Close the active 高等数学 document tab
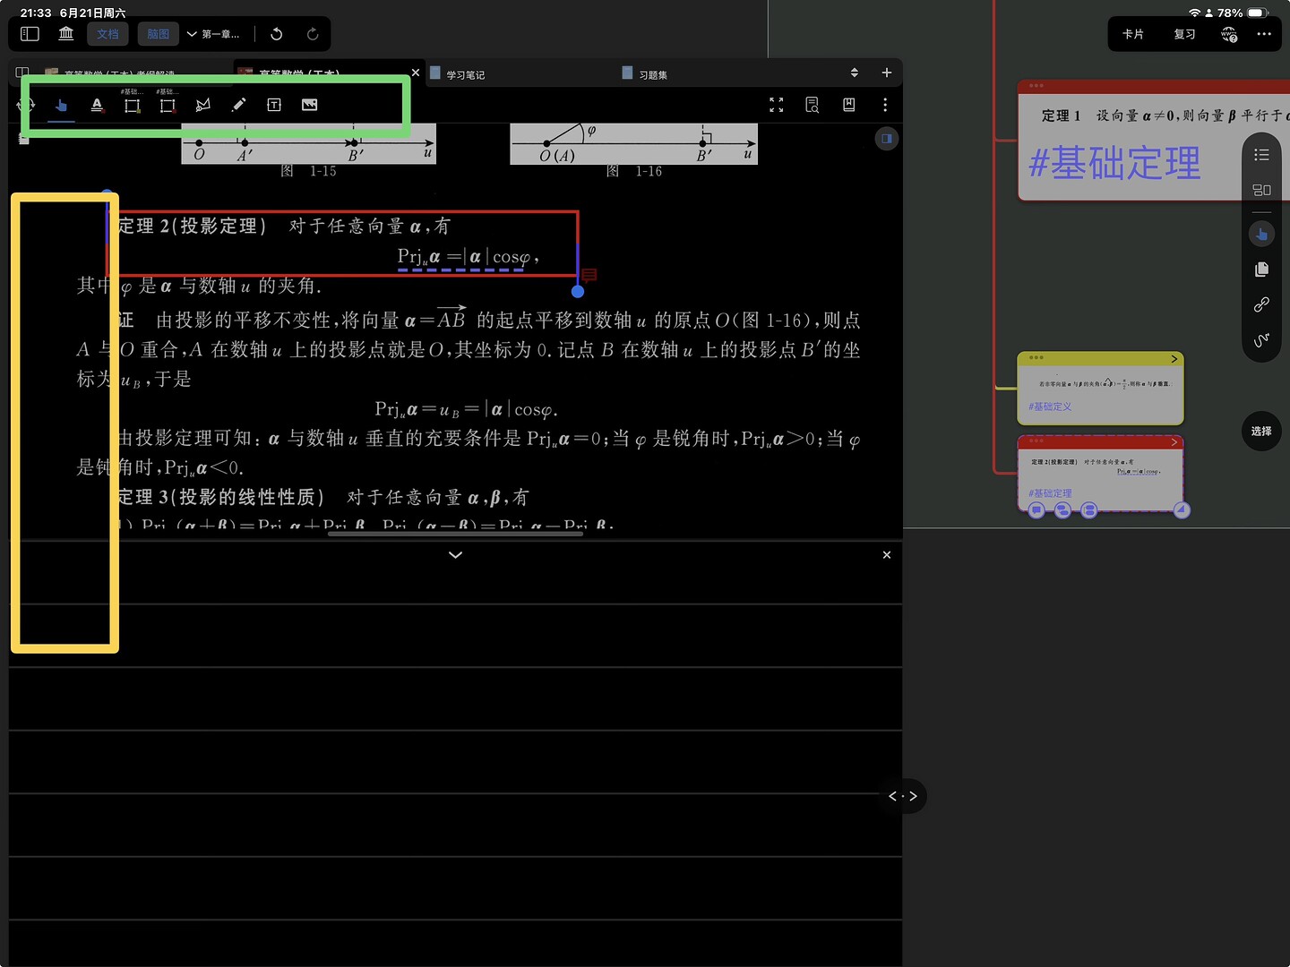Image resolution: width=1290 pixels, height=967 pixels. click(415, 73)
